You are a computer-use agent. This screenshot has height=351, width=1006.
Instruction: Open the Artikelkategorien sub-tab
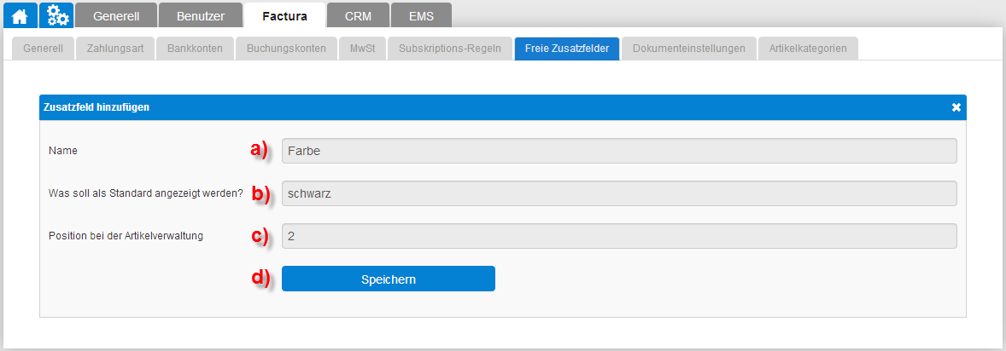(x=809, y=49)
